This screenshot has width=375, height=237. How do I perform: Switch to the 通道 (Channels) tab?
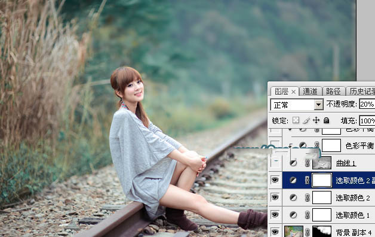(310, 92)
